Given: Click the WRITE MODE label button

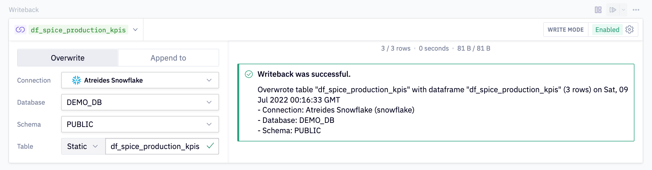Looking at the screenshot, I should [566, 30].
